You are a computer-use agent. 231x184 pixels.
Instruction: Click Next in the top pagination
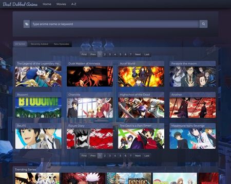pyautogui.click(x=138, y=54)
